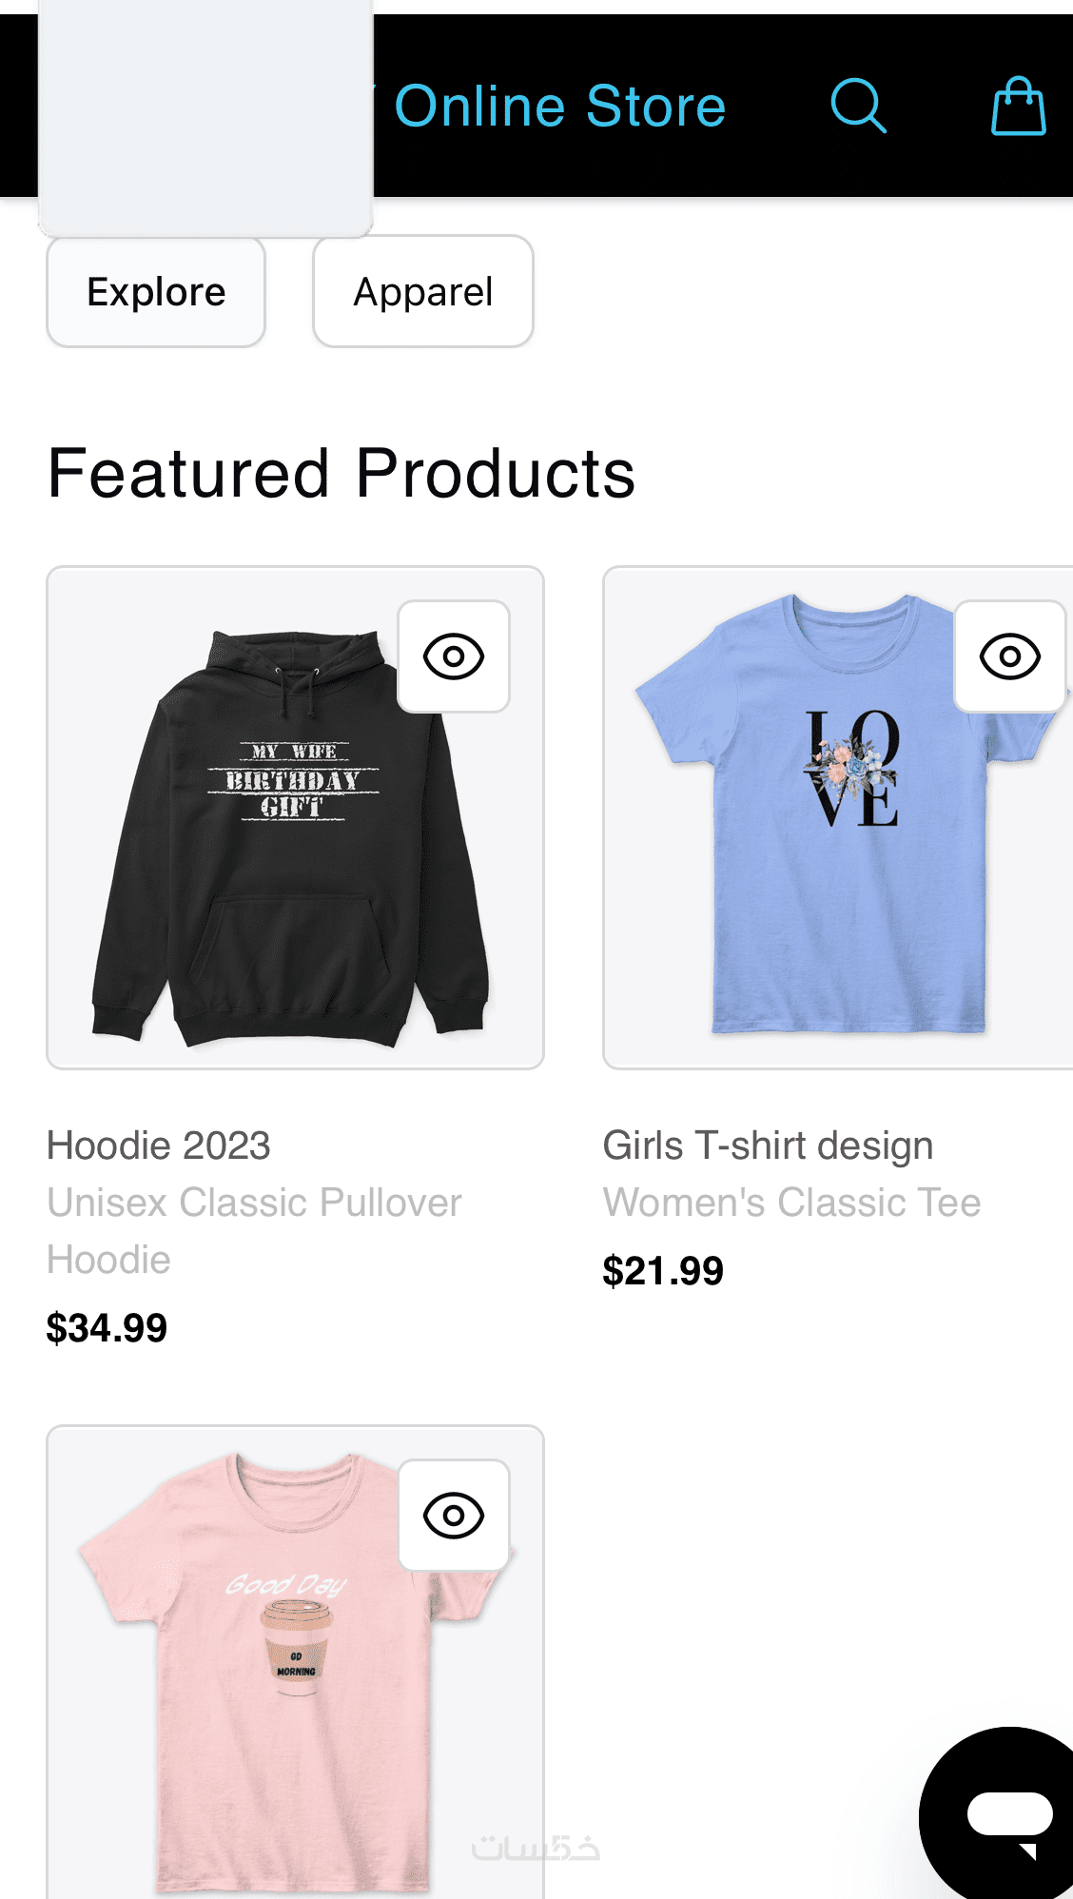1073x1899 pixels.
Task: Open the search magnifier in header
Action: pyautogui.click(x=858, y=106)
